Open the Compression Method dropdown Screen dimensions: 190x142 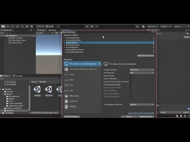(x=142, y=105)
